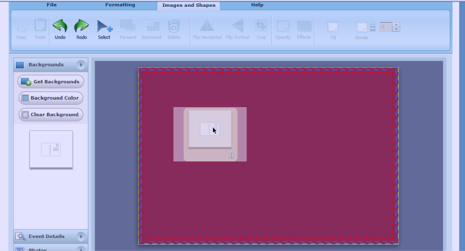465x251 pixels.
Task: Click the Event Details magnifier icon
Action: pos(20,236)
